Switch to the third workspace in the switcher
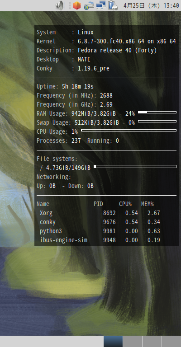Screen dimensions: 181x347 pyautogui.click(x=152, y=342)
